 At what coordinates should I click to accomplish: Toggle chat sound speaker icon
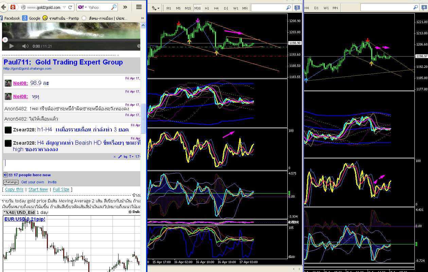point(5,175)
